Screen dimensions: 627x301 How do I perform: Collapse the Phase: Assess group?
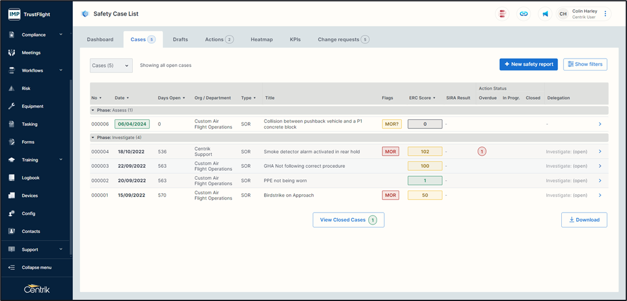click(93, 110)
